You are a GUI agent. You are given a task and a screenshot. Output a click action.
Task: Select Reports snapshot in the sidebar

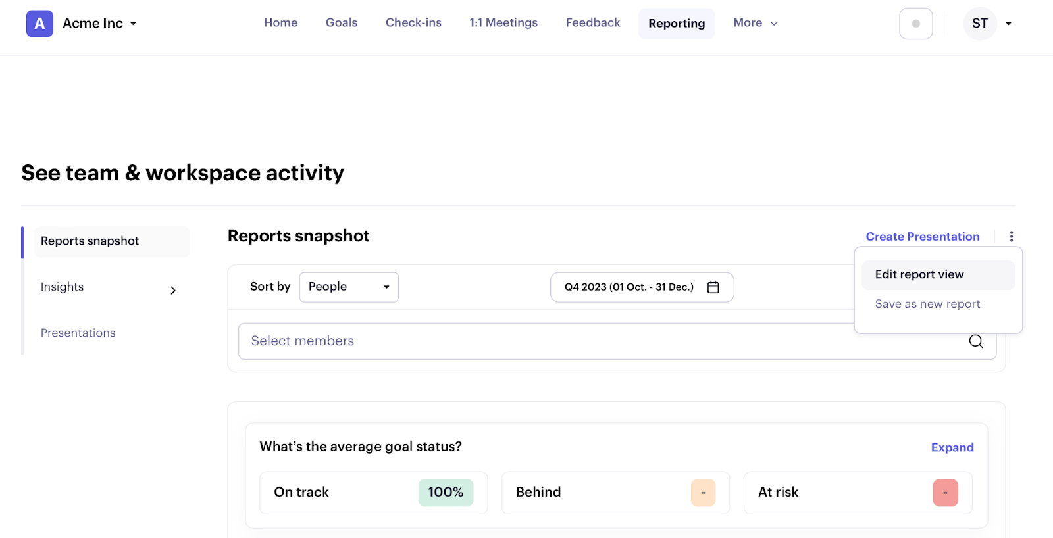(112, 241)
